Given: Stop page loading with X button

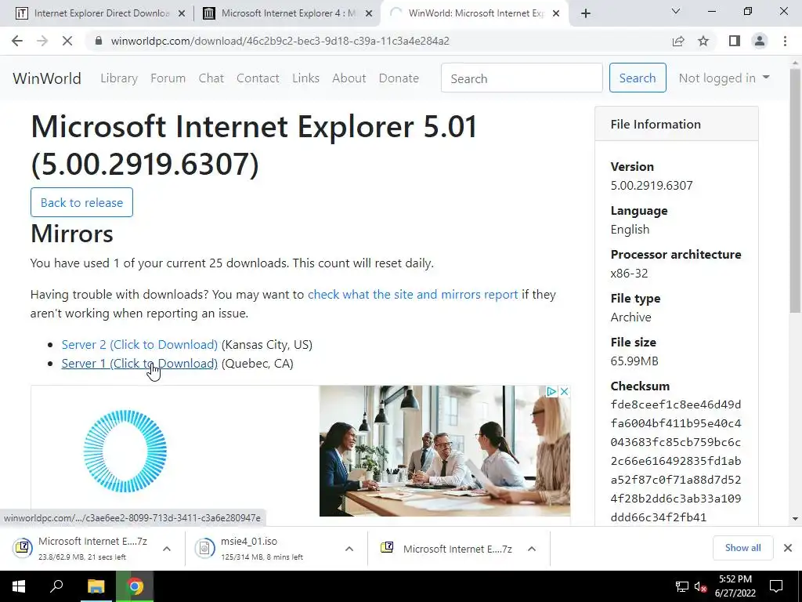Looking at the screenshot, I should pyautogui.click(x=67, y=41).
